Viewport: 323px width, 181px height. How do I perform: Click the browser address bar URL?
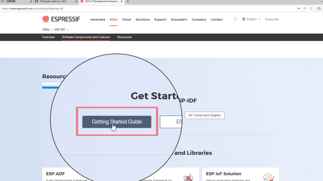pyautogui.click(x=32, y=9)
